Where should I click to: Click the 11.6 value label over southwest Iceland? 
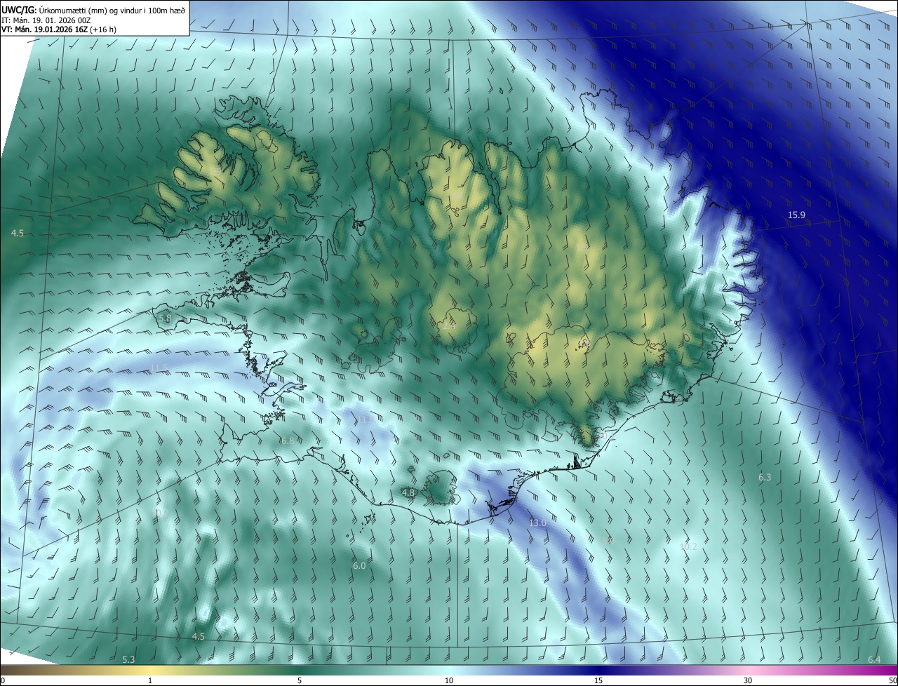[366, 419]
